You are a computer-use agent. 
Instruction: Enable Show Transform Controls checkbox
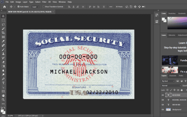(x=44, y=7)
